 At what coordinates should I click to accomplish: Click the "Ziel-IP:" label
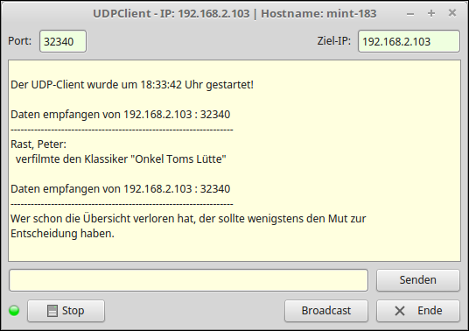[x=333, y=41]
